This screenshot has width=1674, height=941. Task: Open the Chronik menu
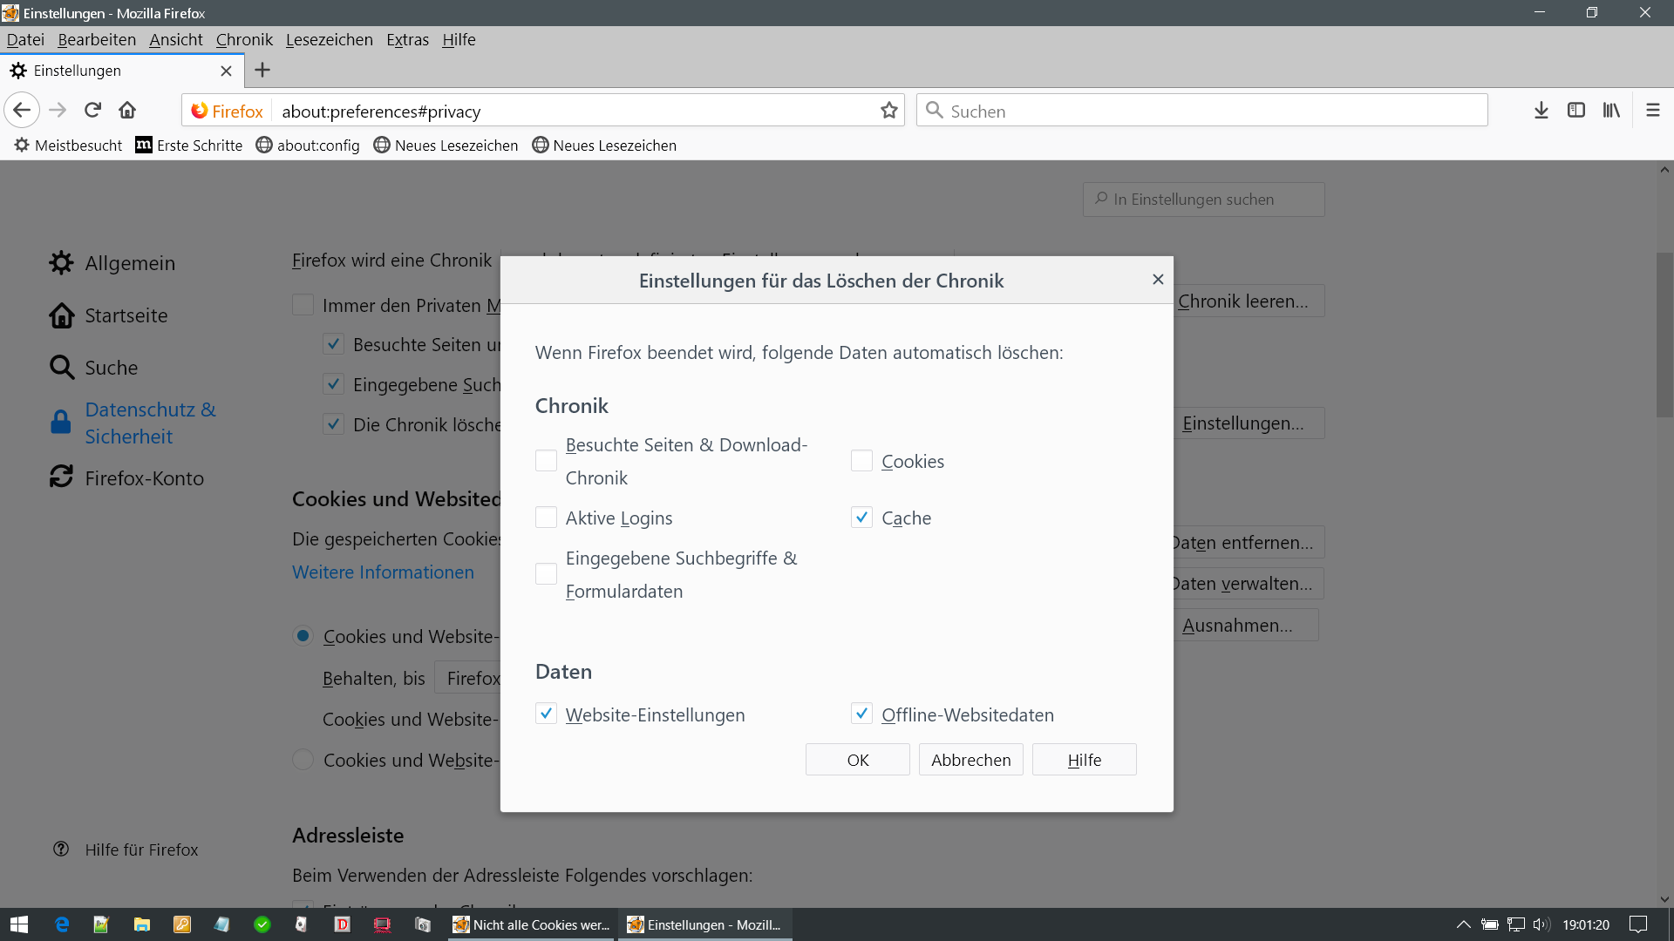pos(244,40)
